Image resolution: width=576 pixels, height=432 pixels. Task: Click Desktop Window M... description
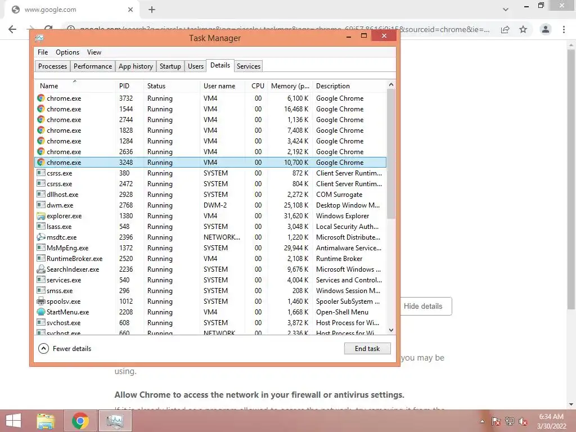[348, 205]
